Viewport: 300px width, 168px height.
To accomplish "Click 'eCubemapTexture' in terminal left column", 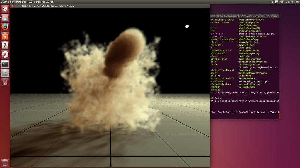I will click(x=221, y=84).
